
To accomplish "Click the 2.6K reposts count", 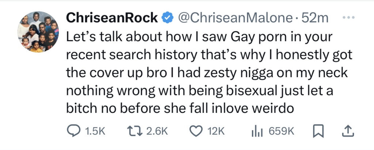I will [x=157, y=131].
